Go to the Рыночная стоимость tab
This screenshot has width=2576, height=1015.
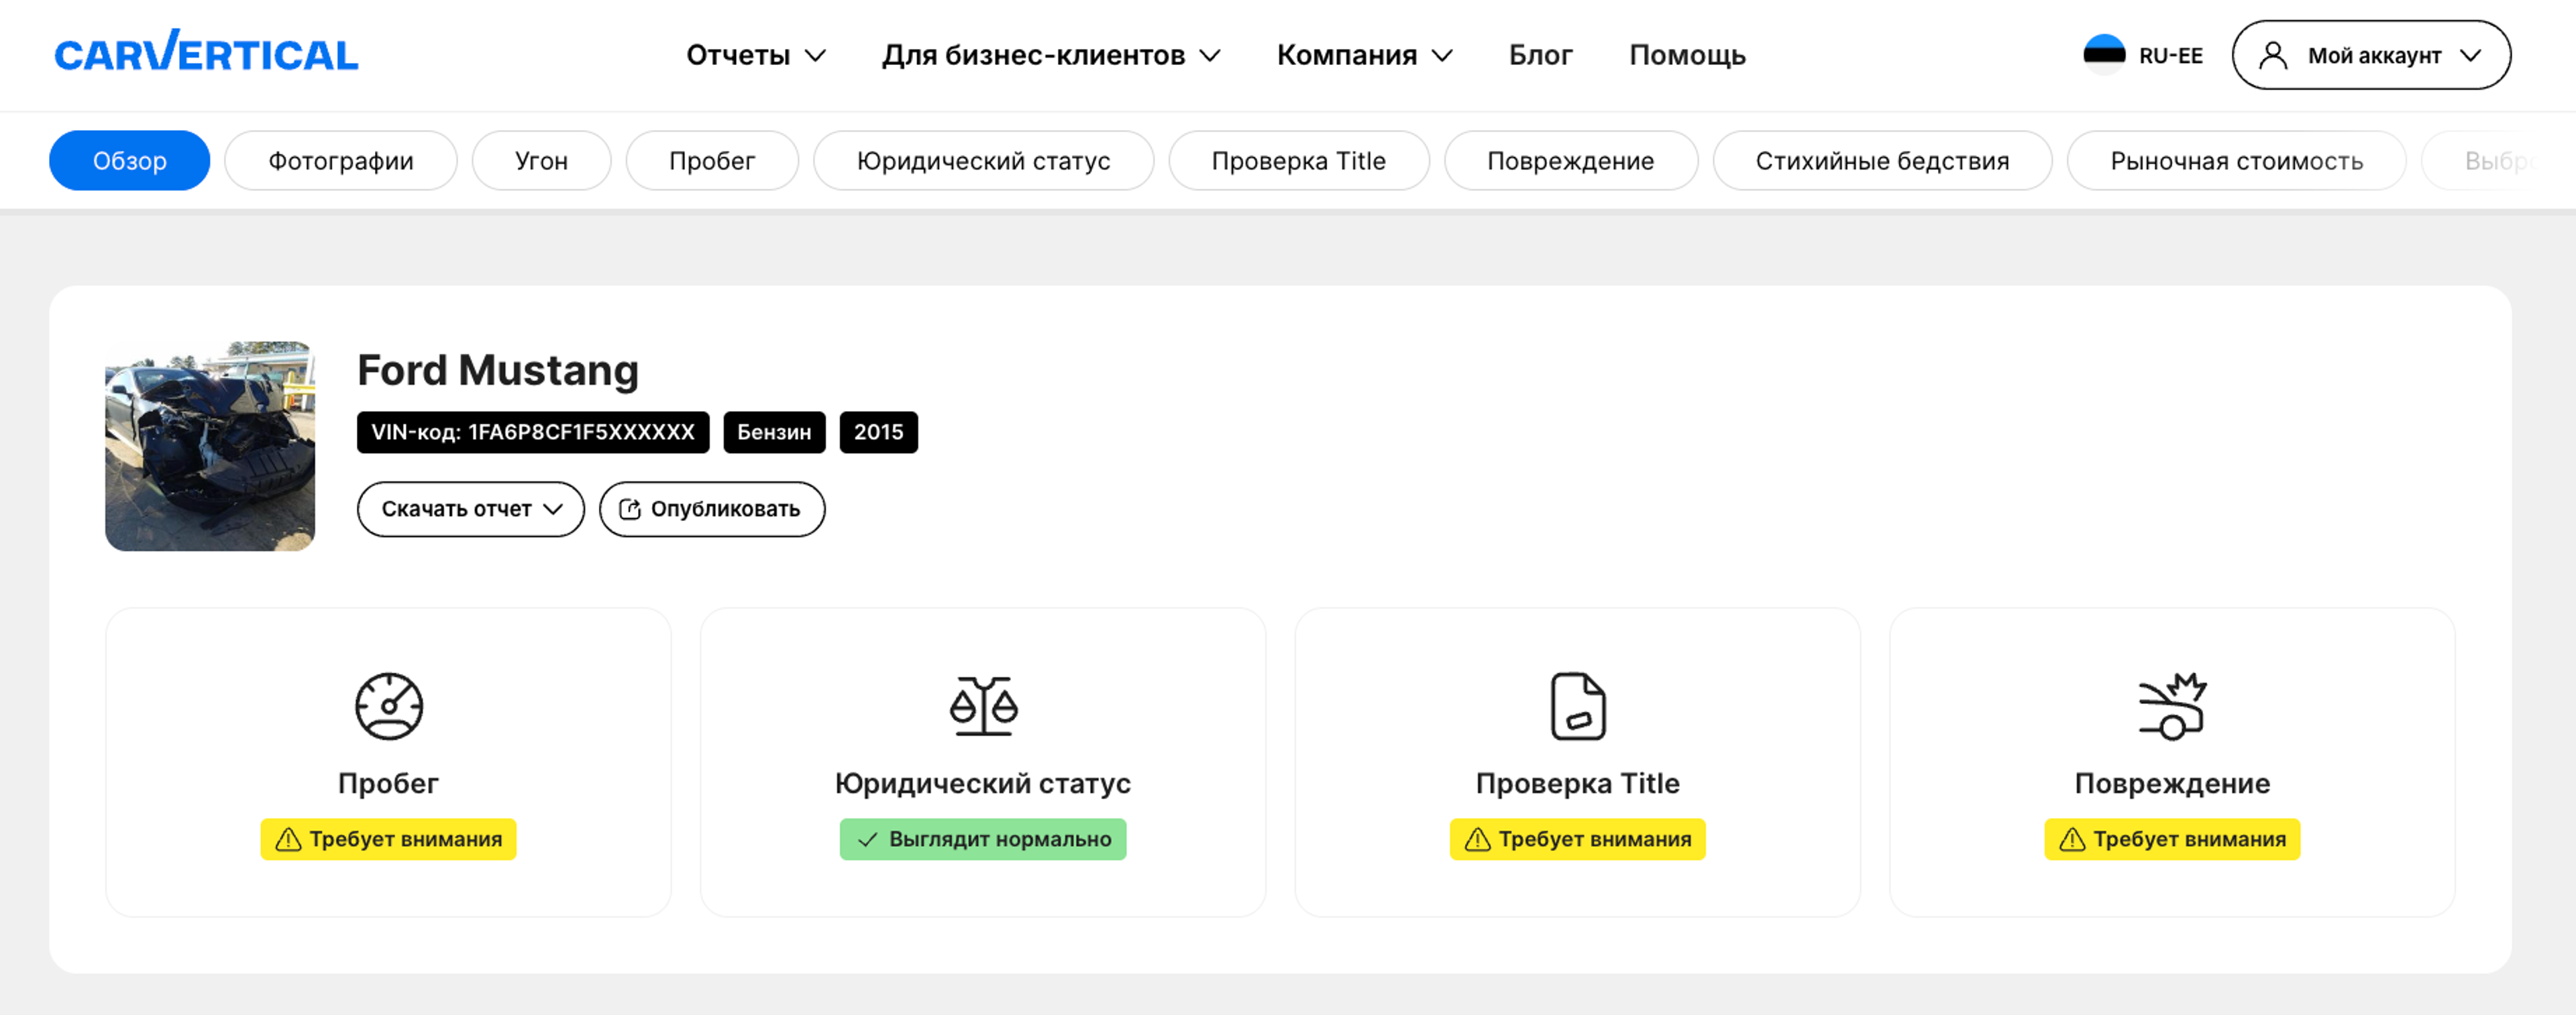click(x=2237, y=161)
